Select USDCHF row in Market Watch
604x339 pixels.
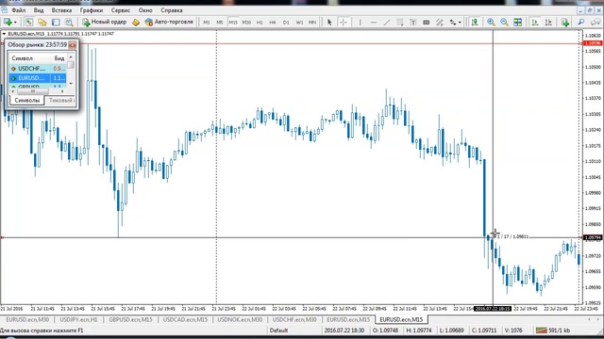(x=38, y=69)
